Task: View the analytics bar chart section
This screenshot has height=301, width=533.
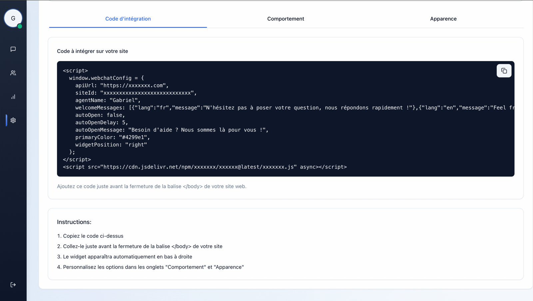Action: tap(13, 97)
